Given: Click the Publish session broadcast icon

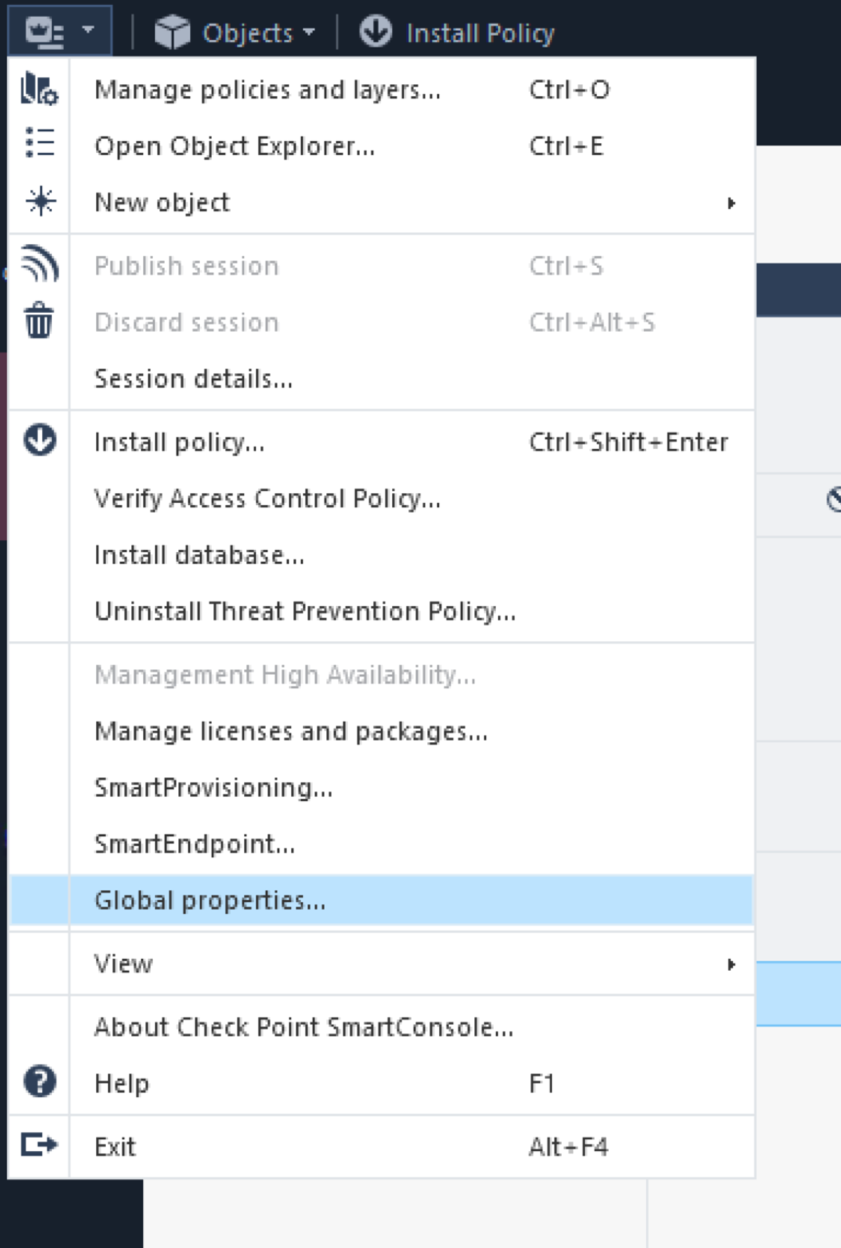Looking at the screenshot, I should pyautogui.click(x=39, y=265).
